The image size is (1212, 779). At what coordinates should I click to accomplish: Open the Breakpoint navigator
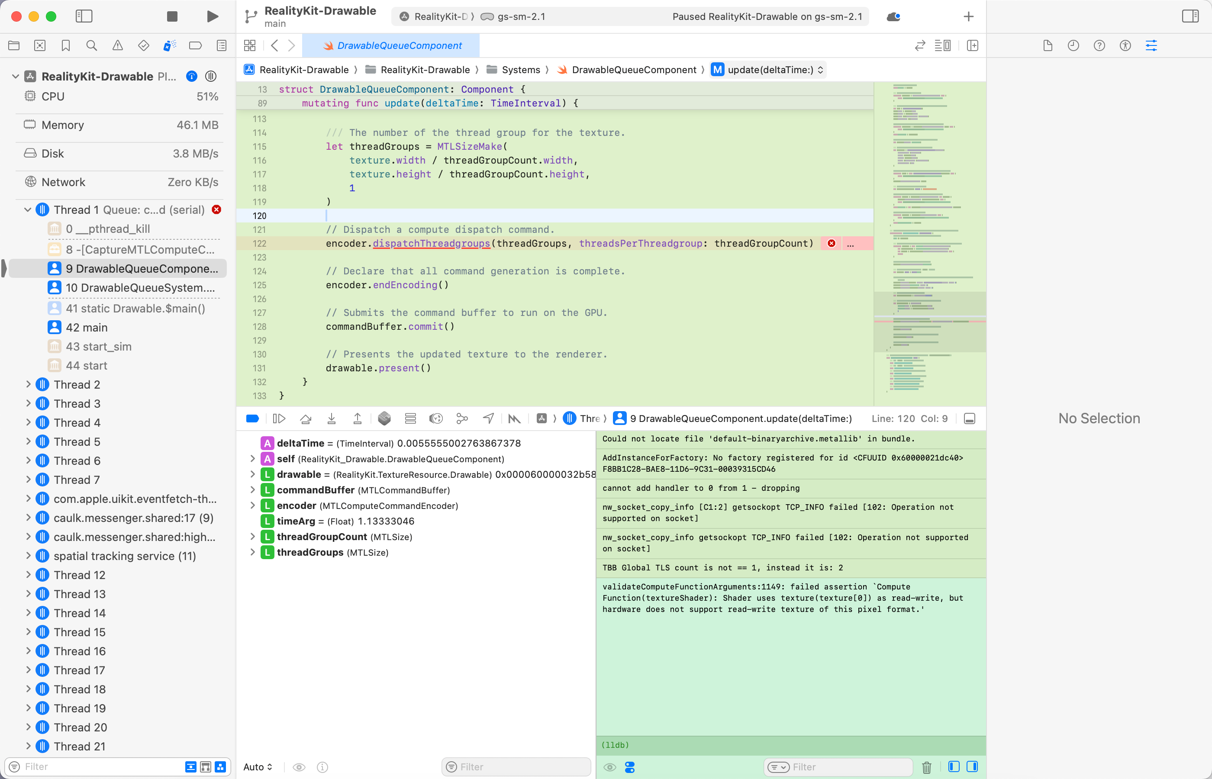195,45
